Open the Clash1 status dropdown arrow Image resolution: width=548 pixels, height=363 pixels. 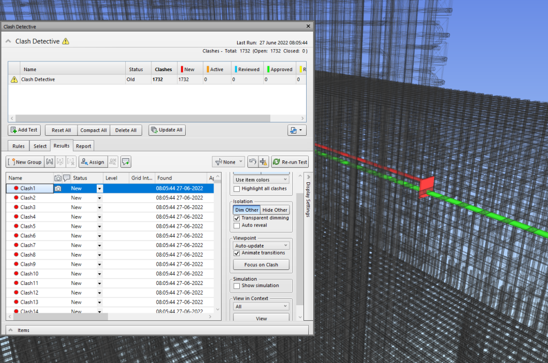[100, 189]
